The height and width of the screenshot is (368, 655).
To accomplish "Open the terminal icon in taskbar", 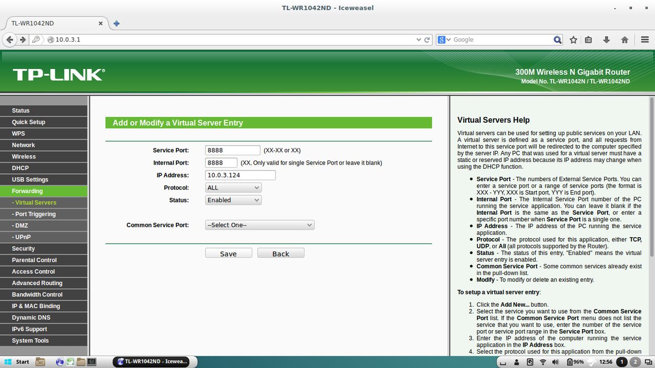I will [92, 362].
